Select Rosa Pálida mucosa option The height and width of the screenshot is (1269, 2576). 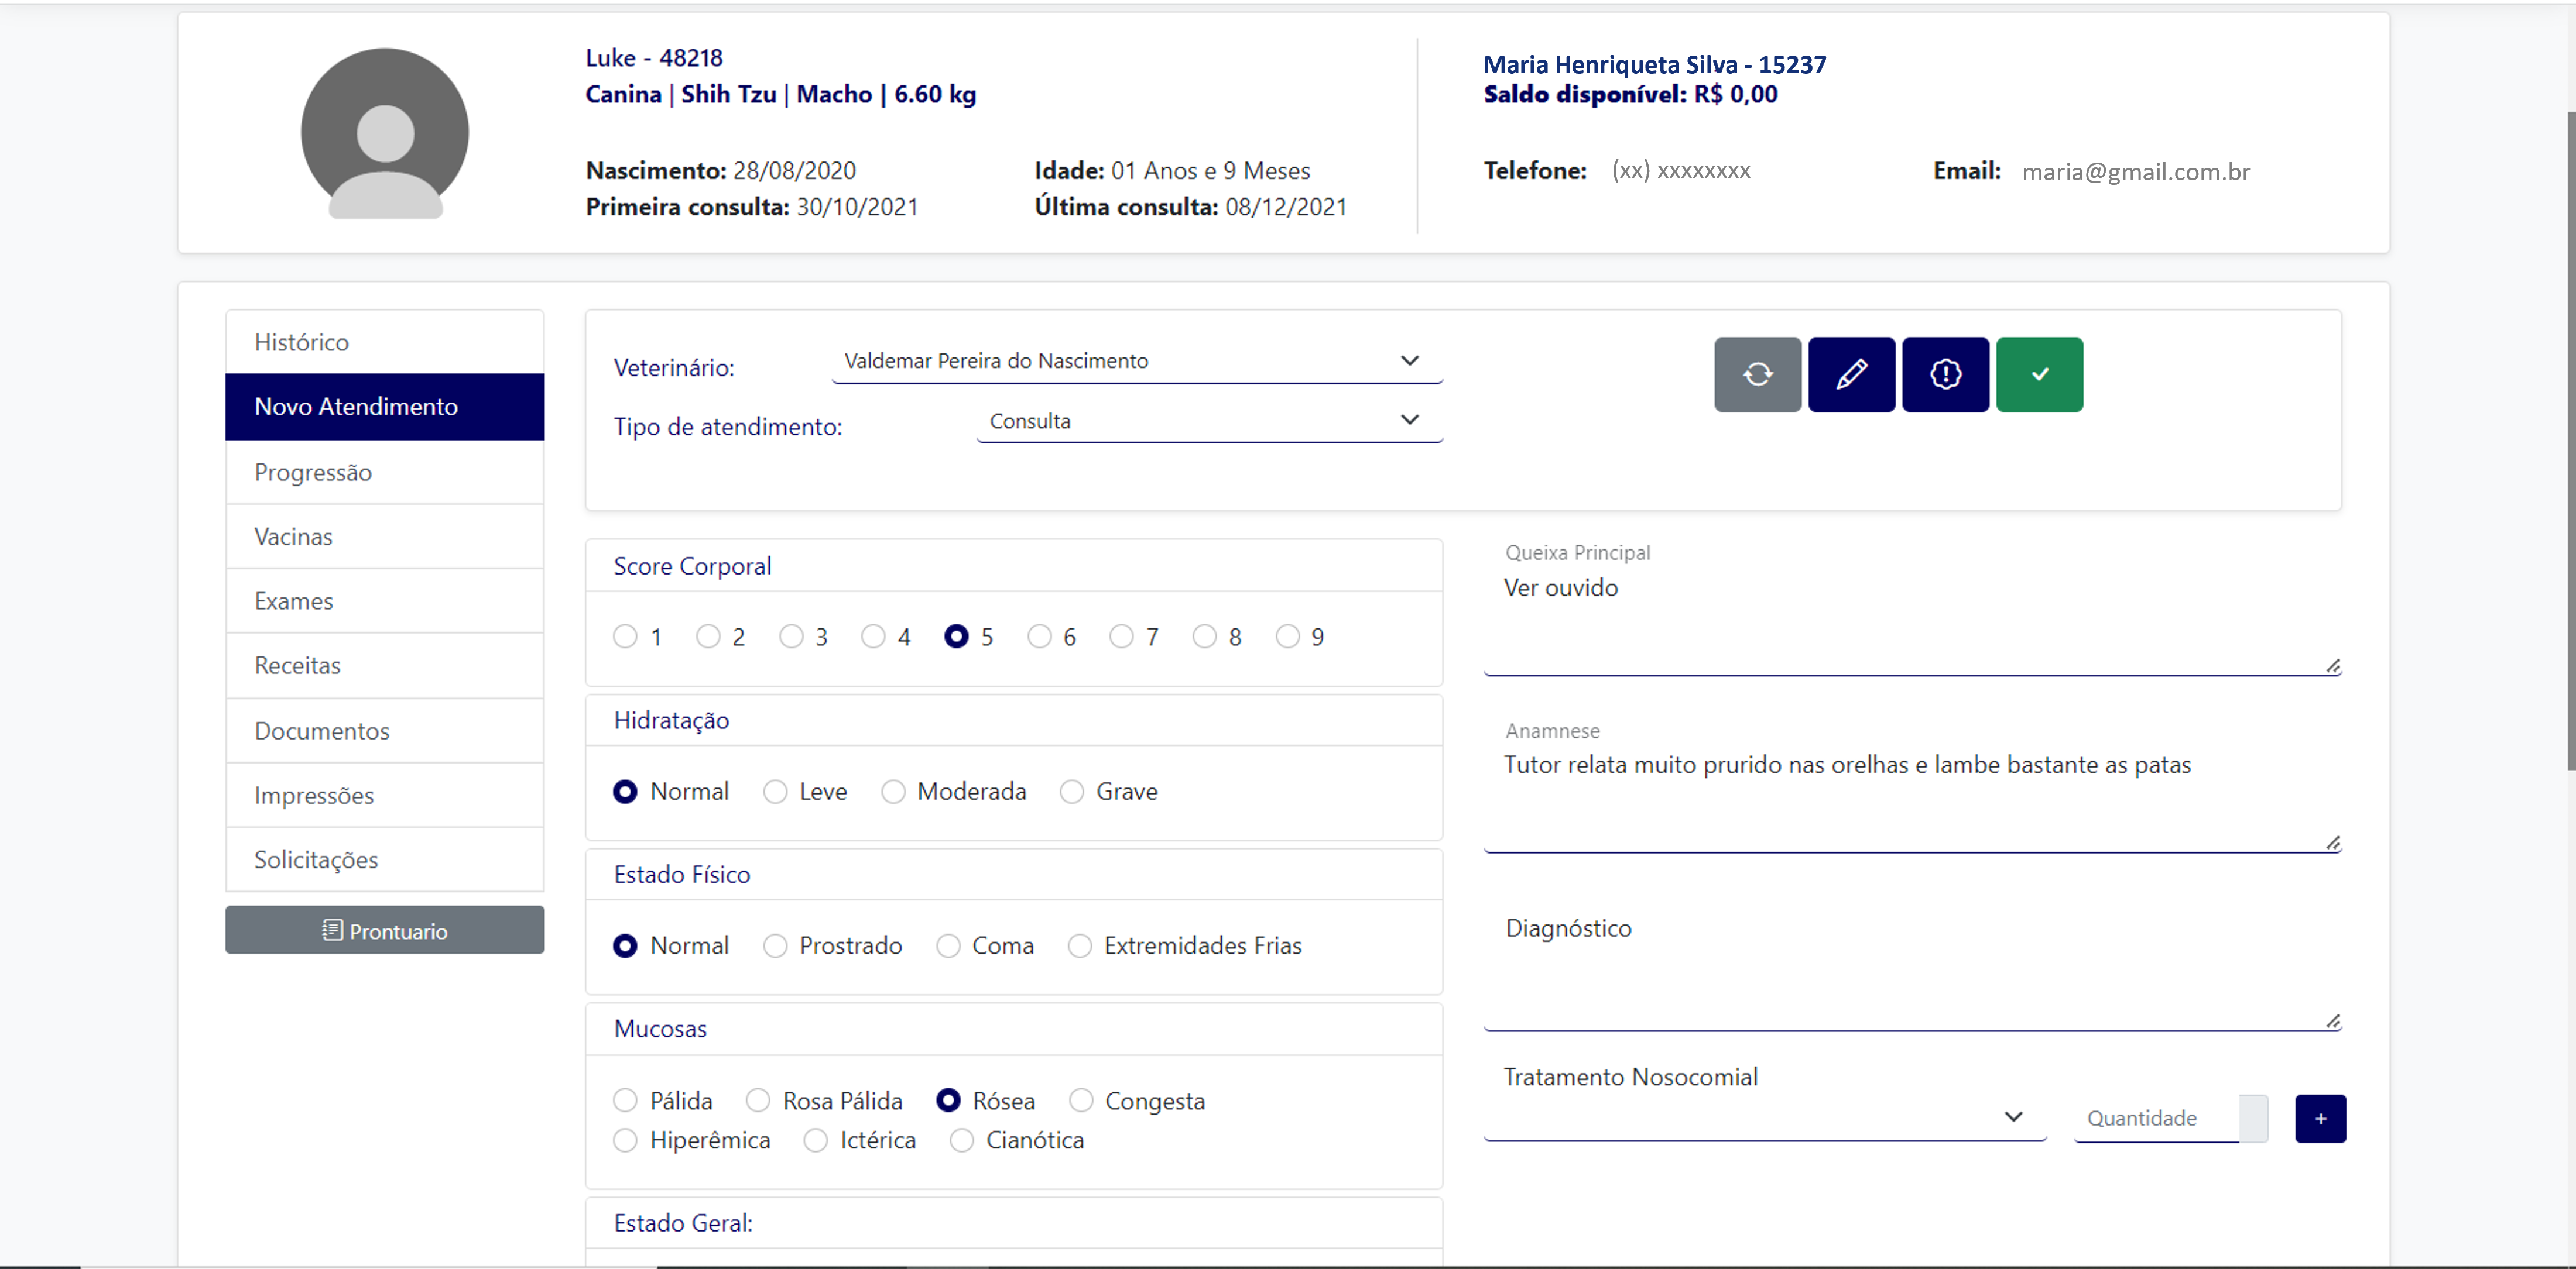click(x=758, y=1100)
